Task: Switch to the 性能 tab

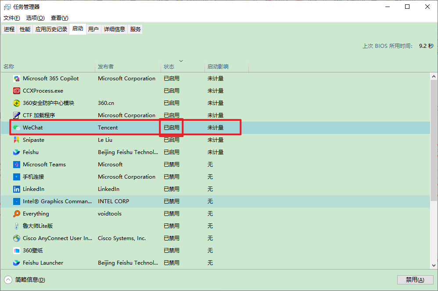Action: [x=25, y=29]
